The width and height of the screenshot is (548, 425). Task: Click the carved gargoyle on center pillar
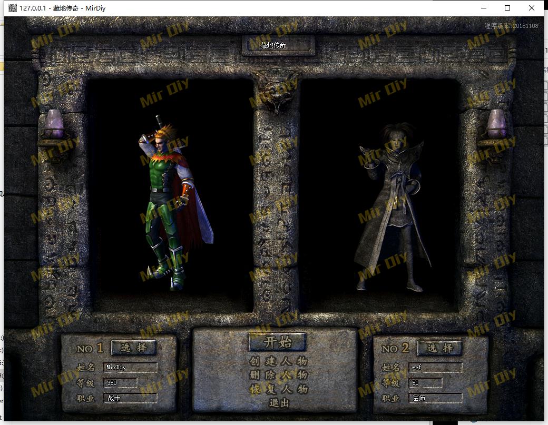276,95
